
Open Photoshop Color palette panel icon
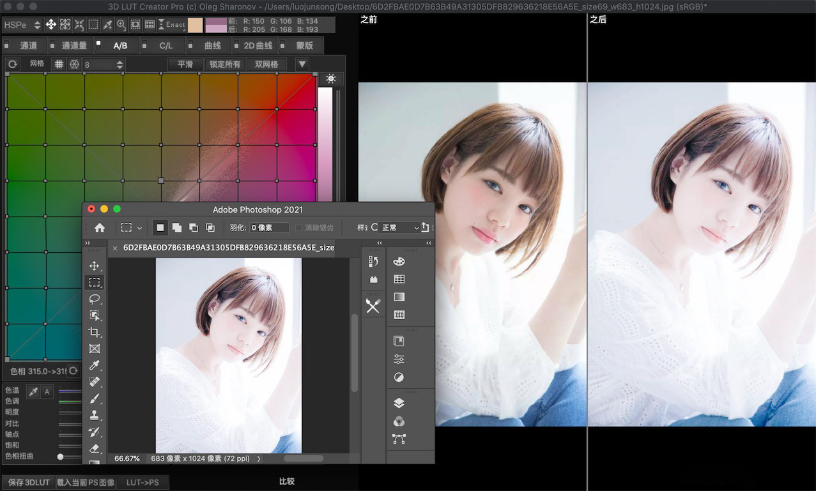click(x=399, y=261)
